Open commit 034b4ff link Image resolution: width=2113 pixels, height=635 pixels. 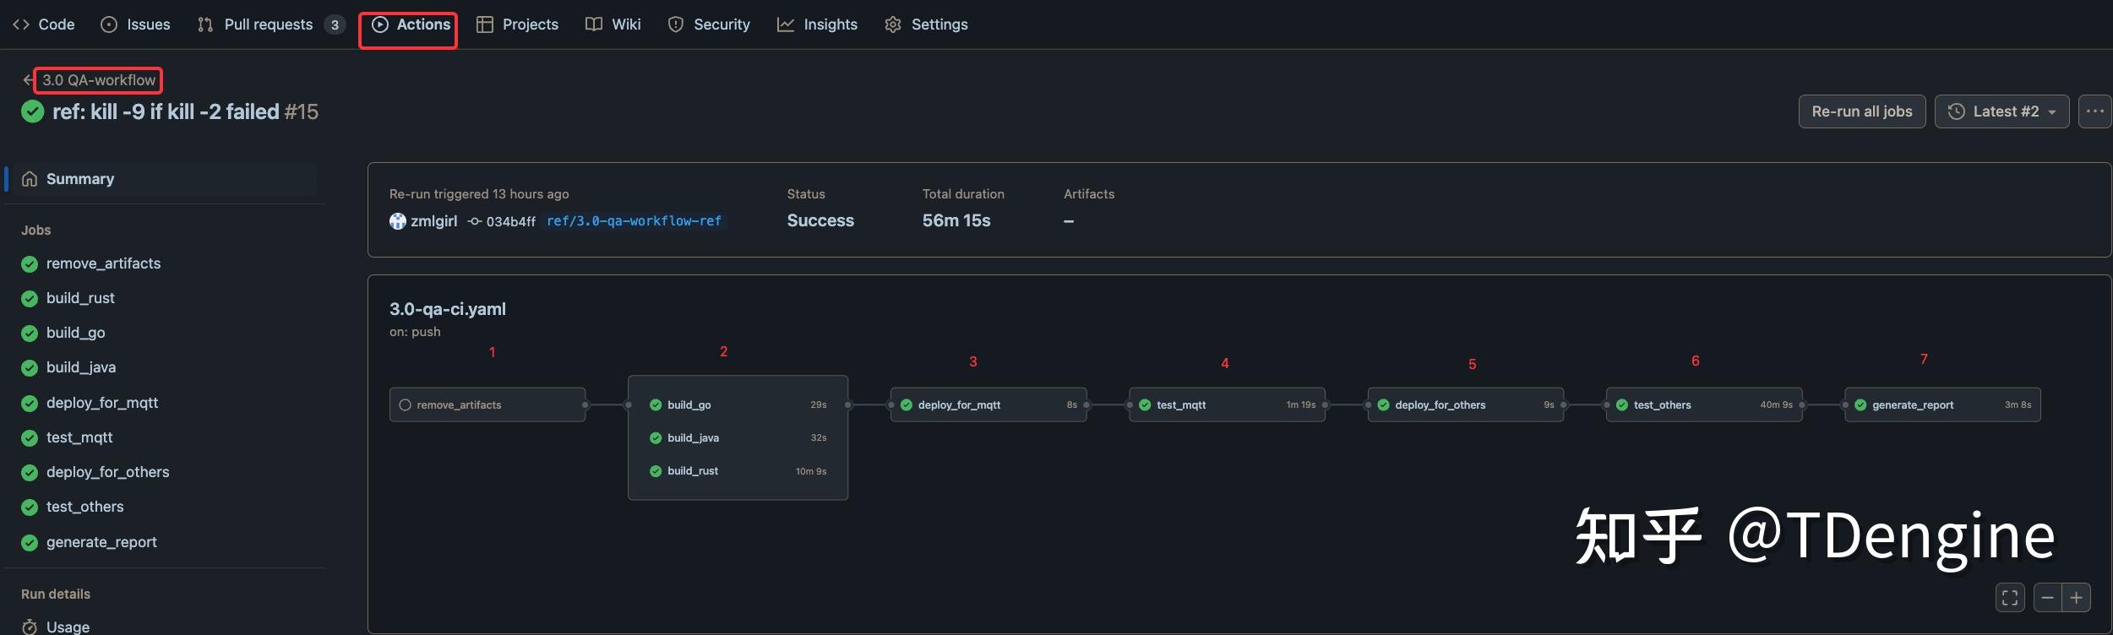pyautogui.click(x=510, y=221)
